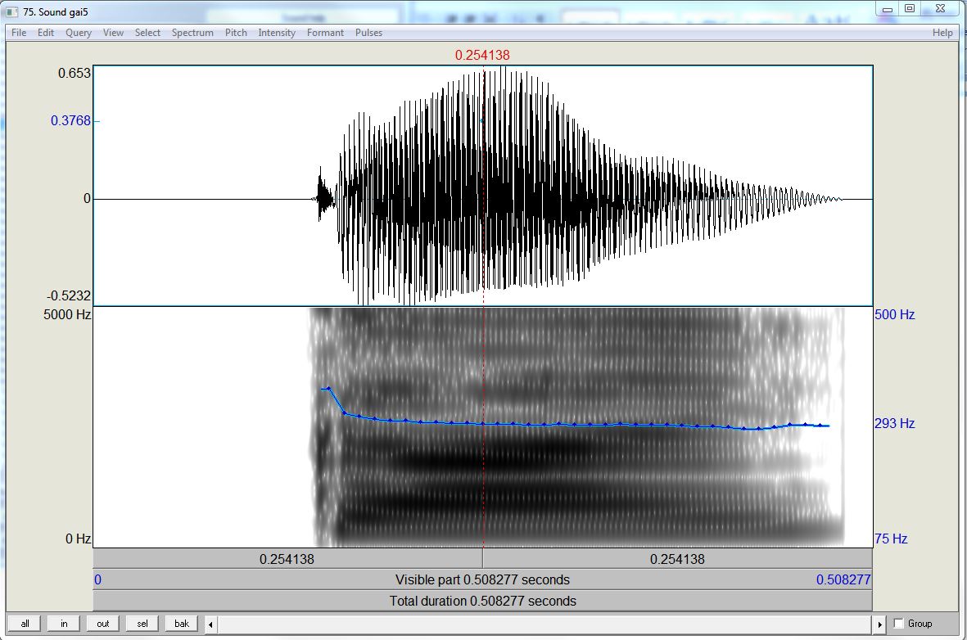Open the Pitch menu
This screenshot has height=640, width=967.
coord(236,33)
